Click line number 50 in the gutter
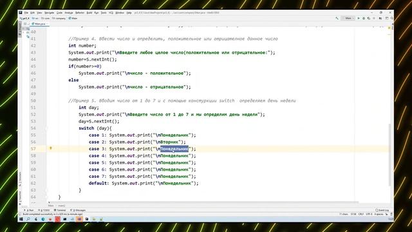This screenshot has width=412, height=232. click(33, 101)
